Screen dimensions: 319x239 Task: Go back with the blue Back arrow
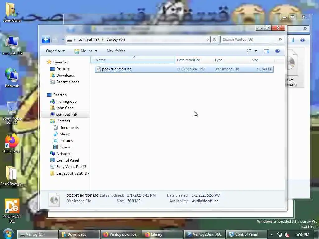pos(45,40)
